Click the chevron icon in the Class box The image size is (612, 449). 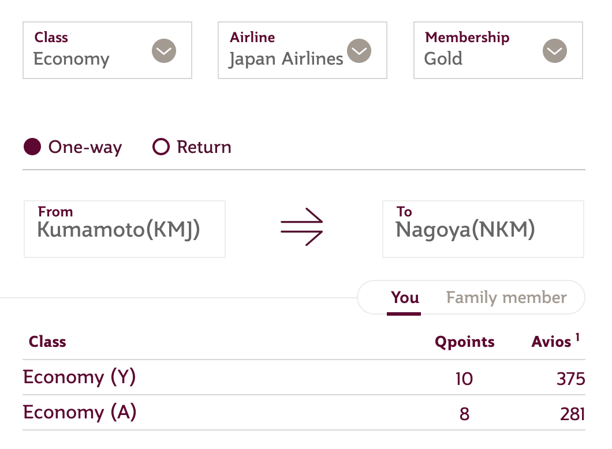coord(164,51)
